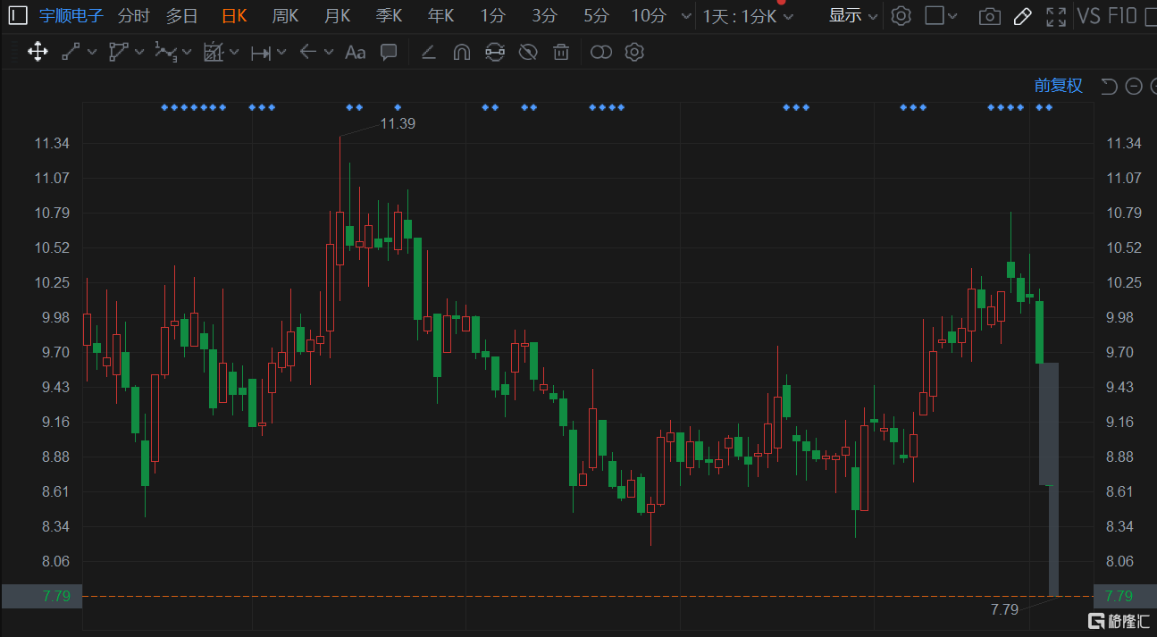Toggle the overlapping circles overlay option

coord(601,52)
